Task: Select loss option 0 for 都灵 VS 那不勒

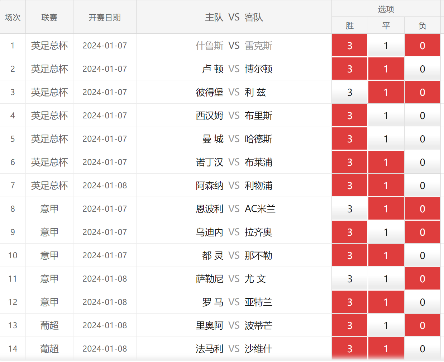Action: [422, 255]
